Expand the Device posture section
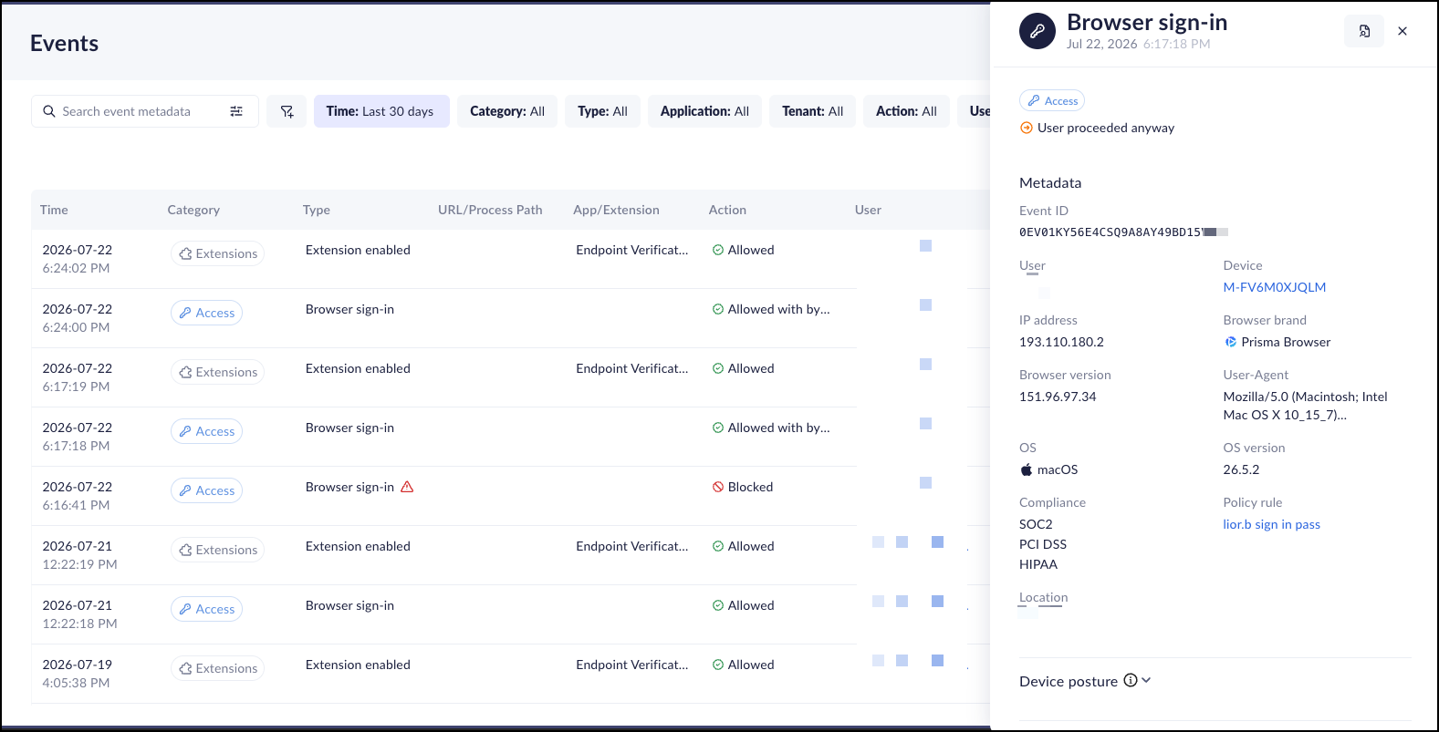 click(1146, 680)
